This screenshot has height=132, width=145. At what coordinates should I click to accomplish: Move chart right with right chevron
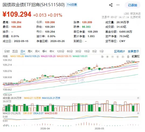[123, 57]
